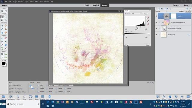Viewport: 192px width, 108px height.
Task: Hide the Levels 1 adjustment layer
Action: (156, 16)
